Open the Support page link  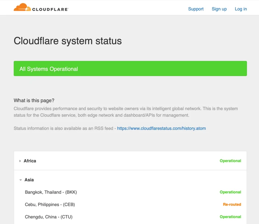pyautogui.click(x=196, y=9)
